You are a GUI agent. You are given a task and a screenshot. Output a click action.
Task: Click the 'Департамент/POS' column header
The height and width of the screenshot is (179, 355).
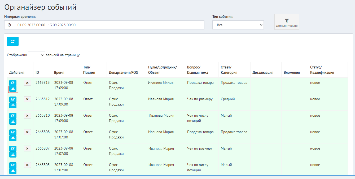pyautogui.click(x=123, y=72)
